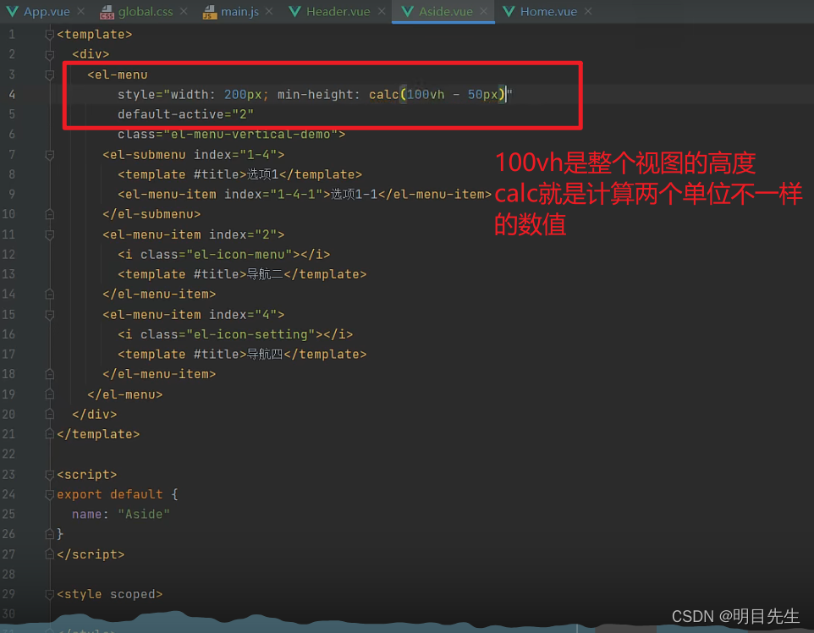Click line number 28 in the gutter
The image size is (814, 633).
pyautogui.click(x=8, y=574)
